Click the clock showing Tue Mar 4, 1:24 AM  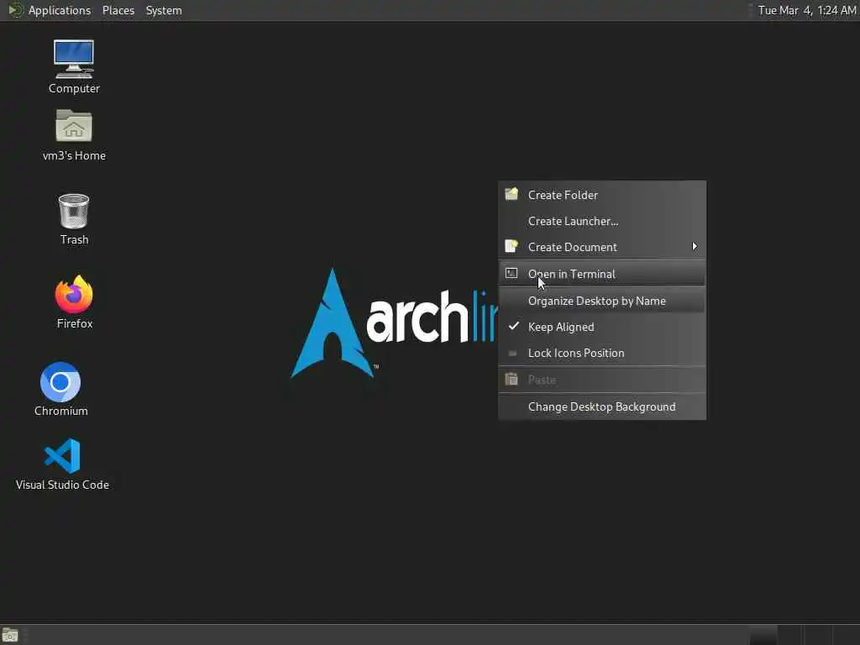click(807, 10)
